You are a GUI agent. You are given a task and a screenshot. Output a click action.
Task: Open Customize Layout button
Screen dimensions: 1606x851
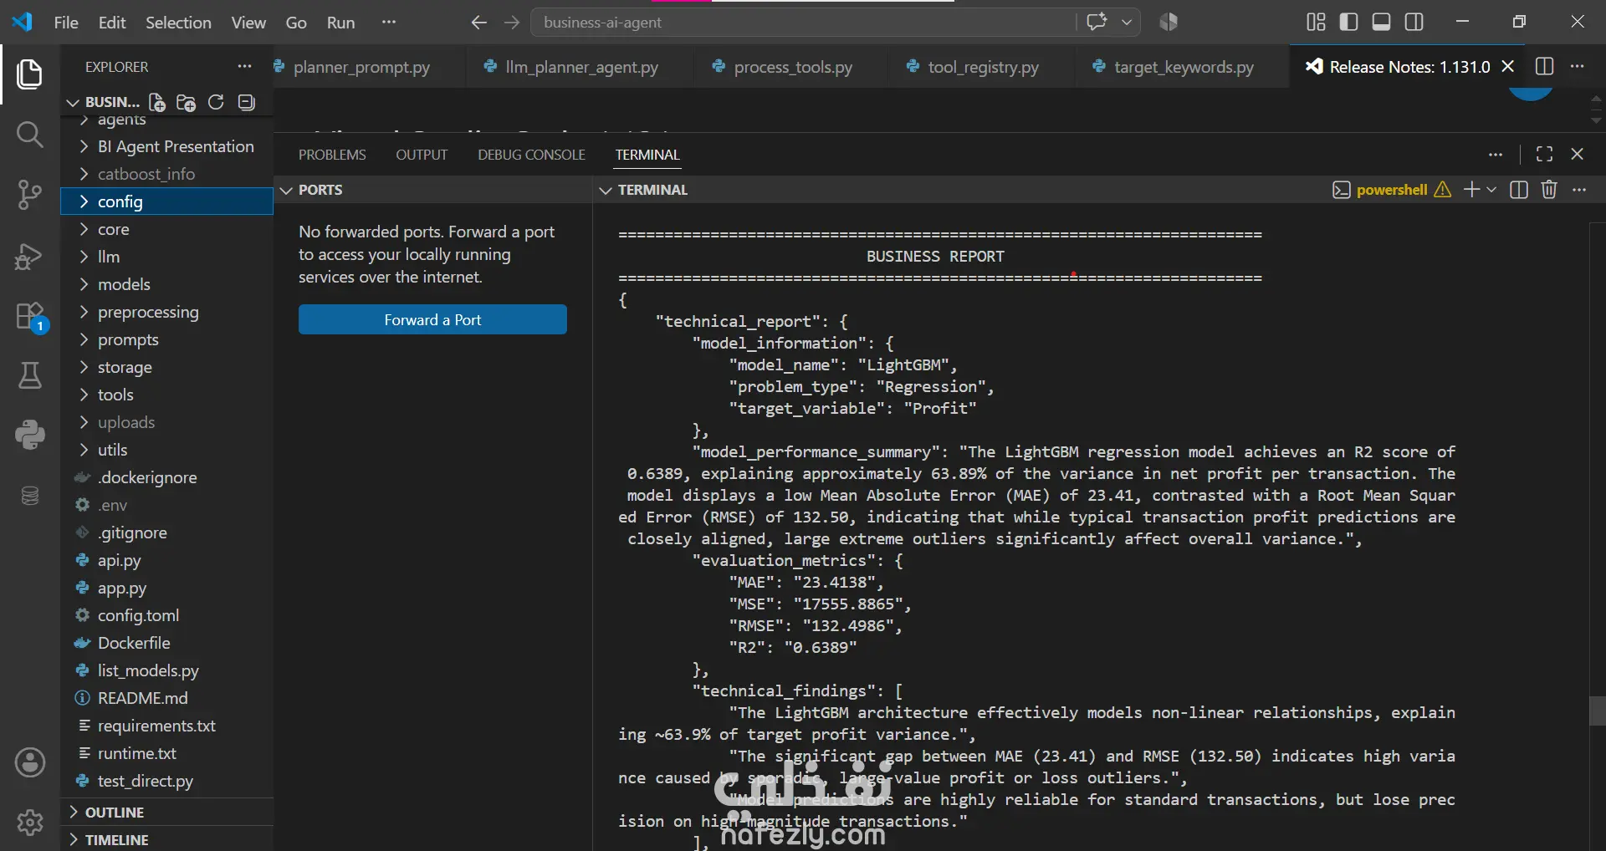(x=1316, y=22)
